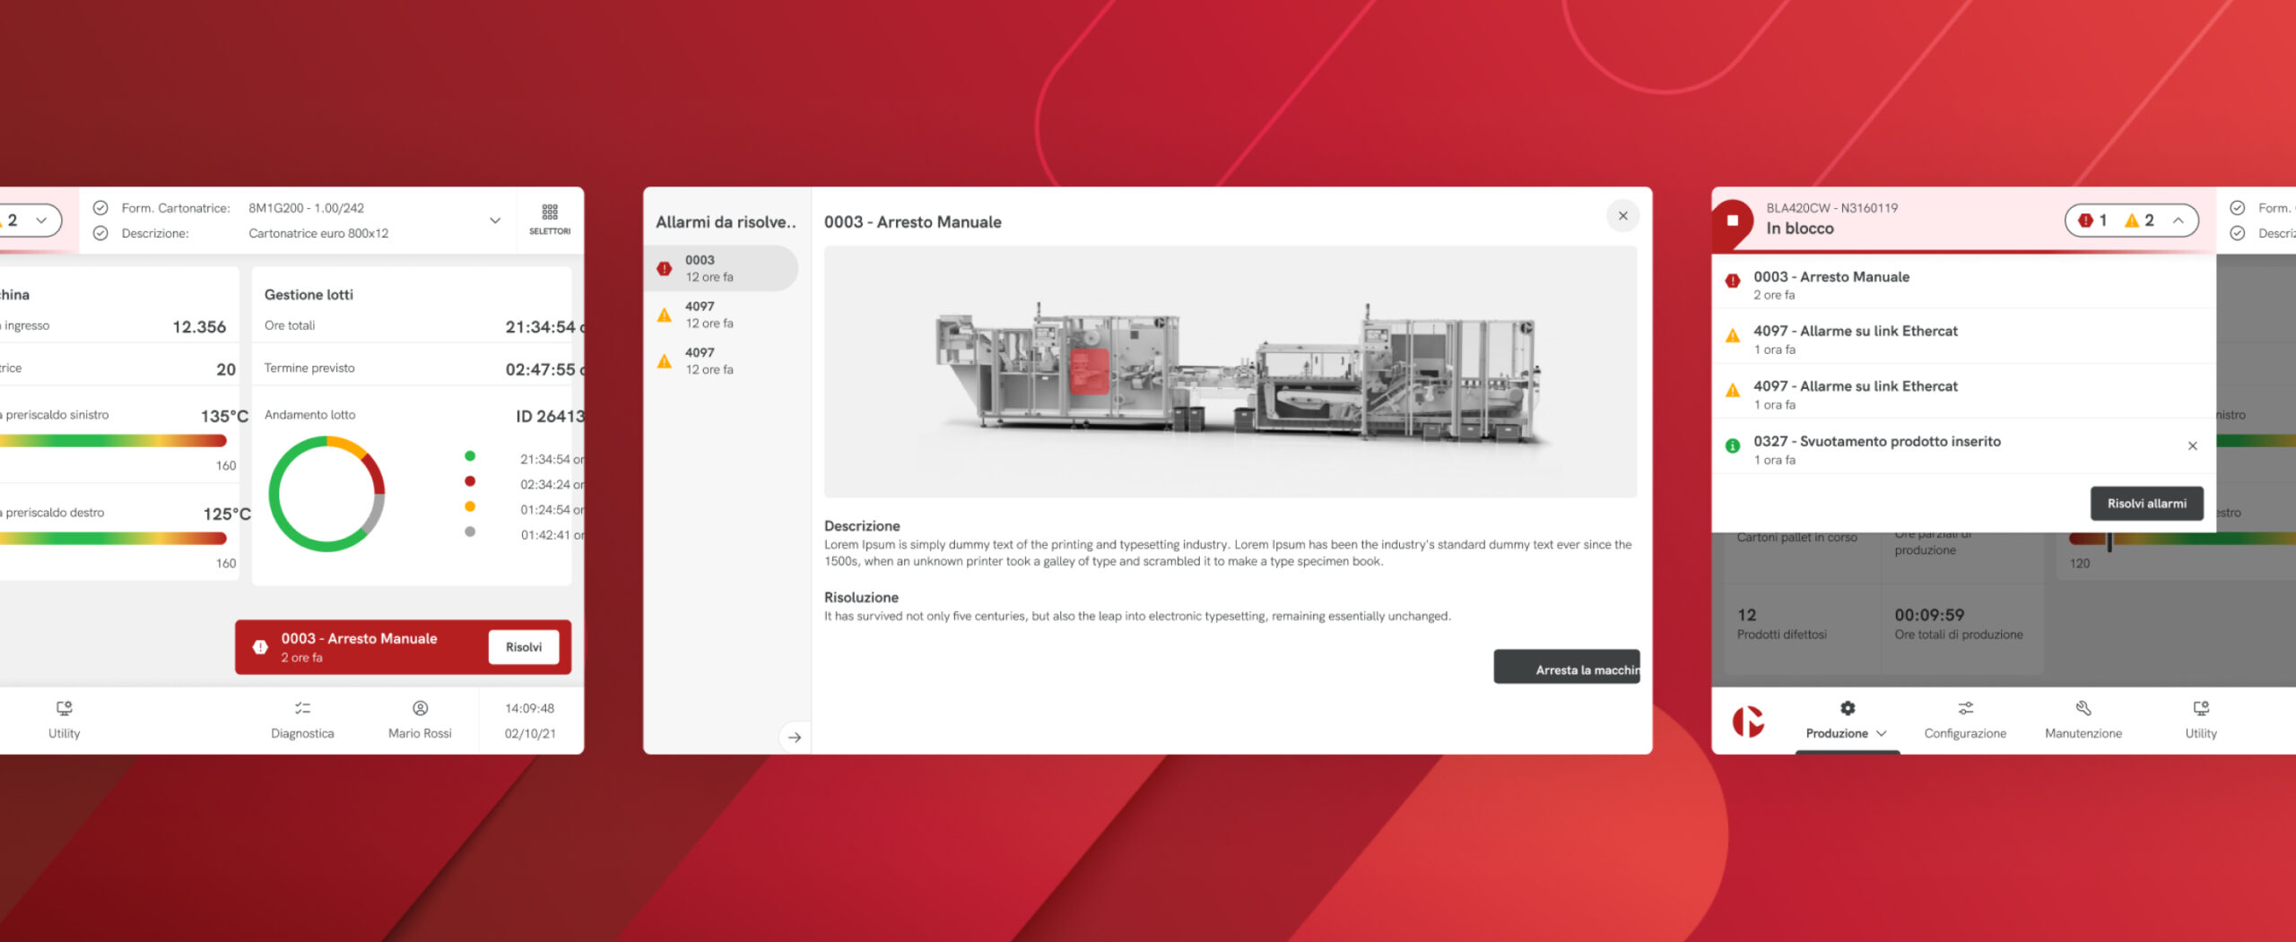Click the arrow icon below alarm list
Viewport: 2296px width, 942px height.
click(x=795, y=738)
